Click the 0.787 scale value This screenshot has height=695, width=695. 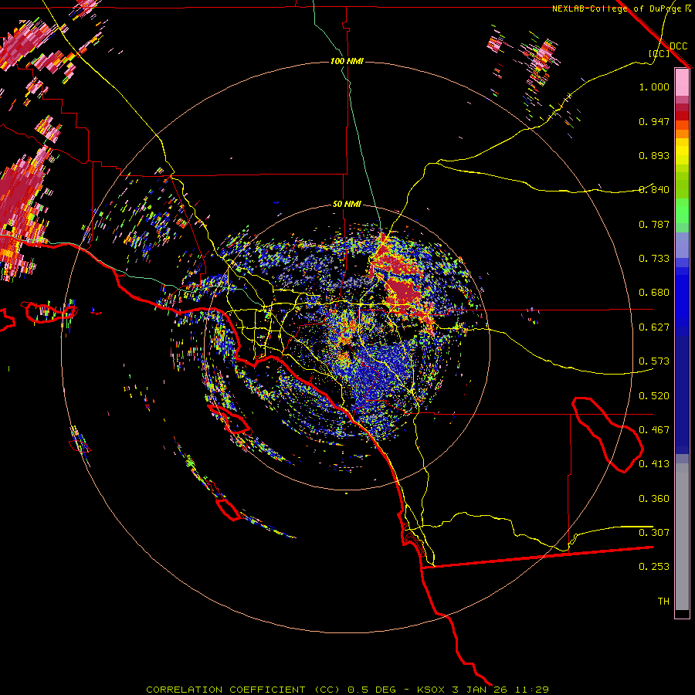[x=654, y=224]
